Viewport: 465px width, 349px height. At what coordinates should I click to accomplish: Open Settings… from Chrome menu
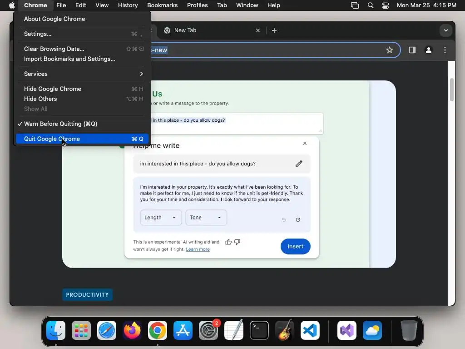click(82, 34)
